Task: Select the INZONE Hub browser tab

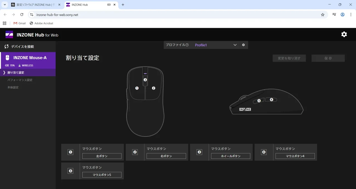Action: coord(92,5)
